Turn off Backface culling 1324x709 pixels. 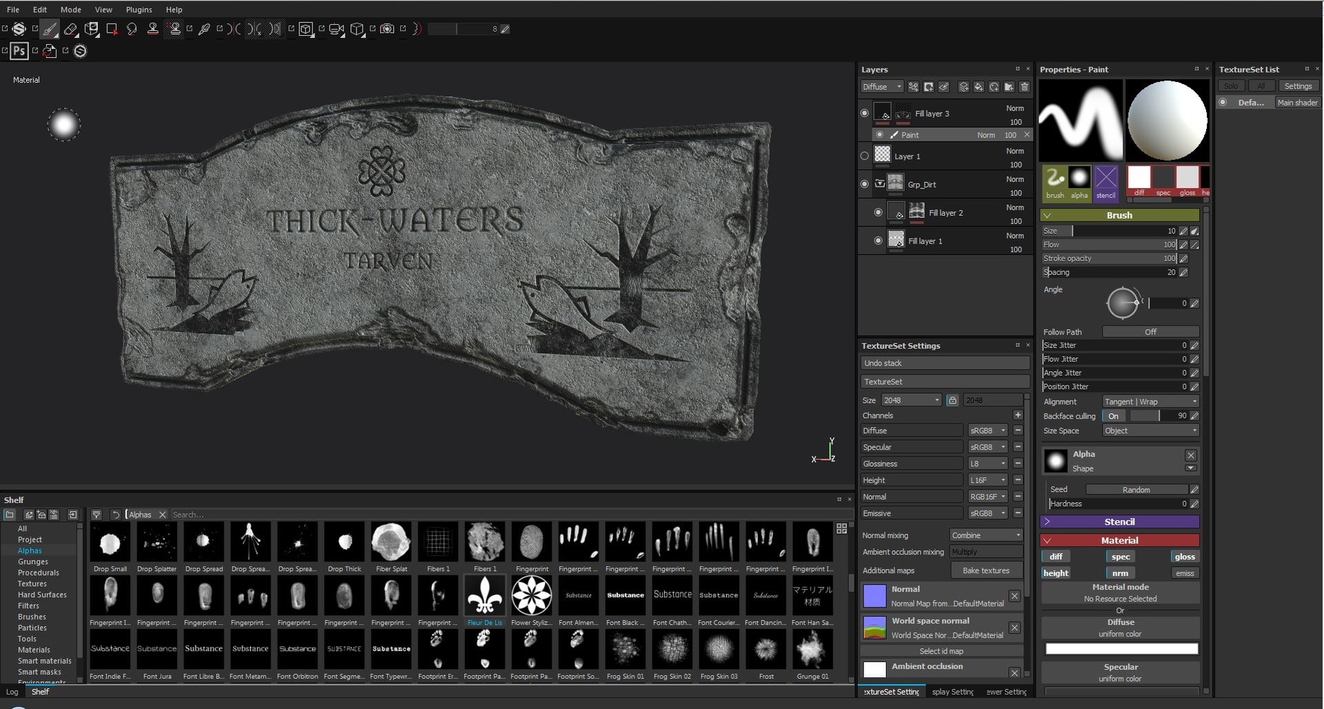[x=1114, y=416]
